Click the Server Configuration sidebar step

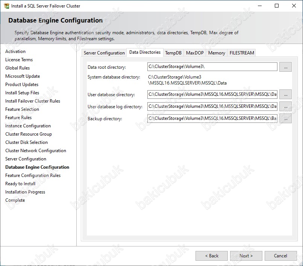pyautogui.click(x=26, y=159)
